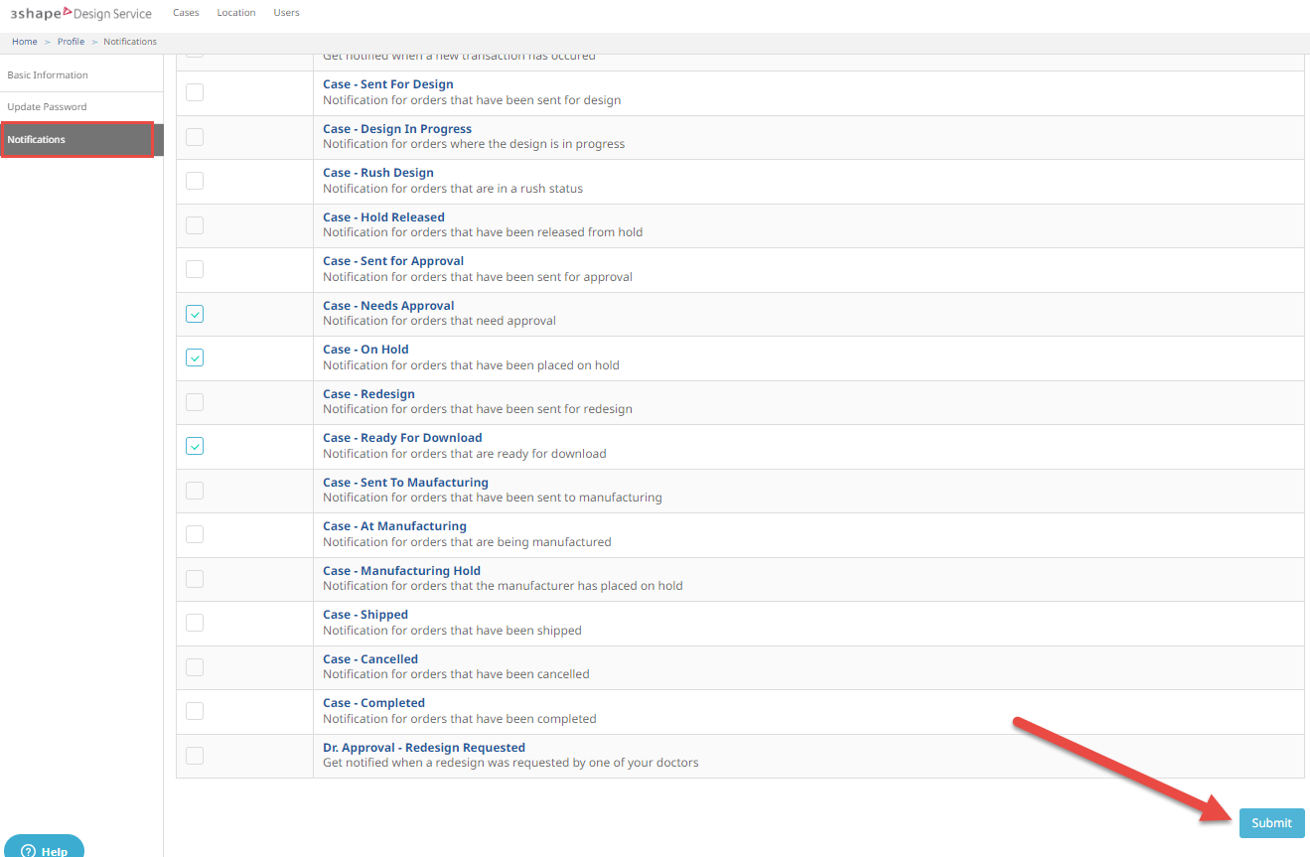Click the 3shape Design Service logo
The width and height of the screenshot is (1310, 857).
(77, 13)
